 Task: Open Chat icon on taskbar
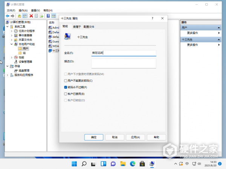click(x=113, y=164)
